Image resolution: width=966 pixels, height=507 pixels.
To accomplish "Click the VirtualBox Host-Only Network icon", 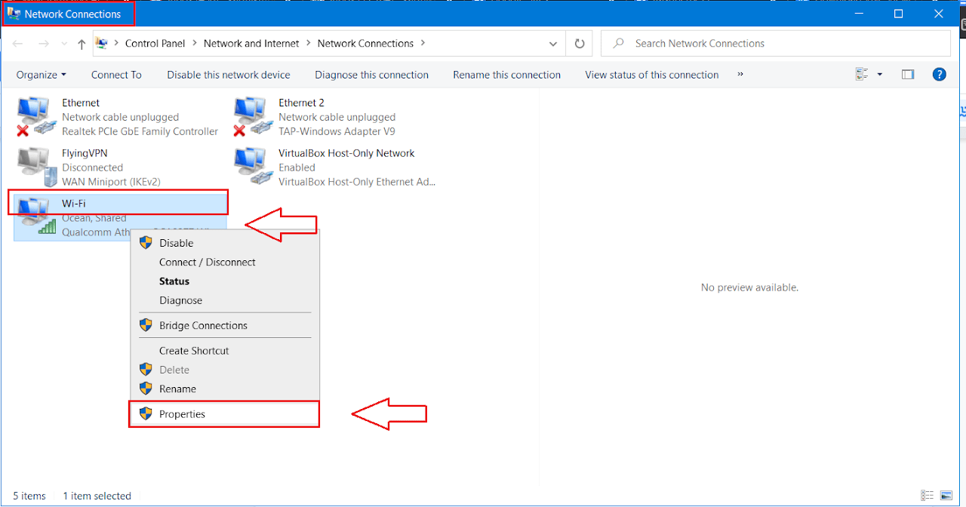I will click(x=254, y=167).
